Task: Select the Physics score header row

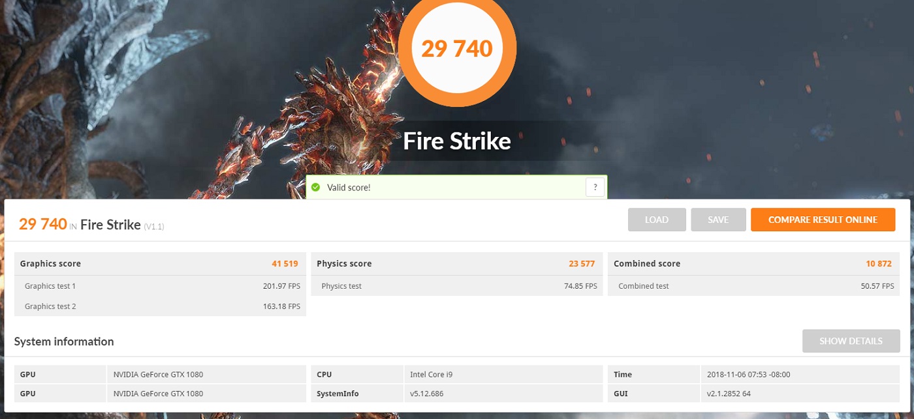Action: point(457,264)
